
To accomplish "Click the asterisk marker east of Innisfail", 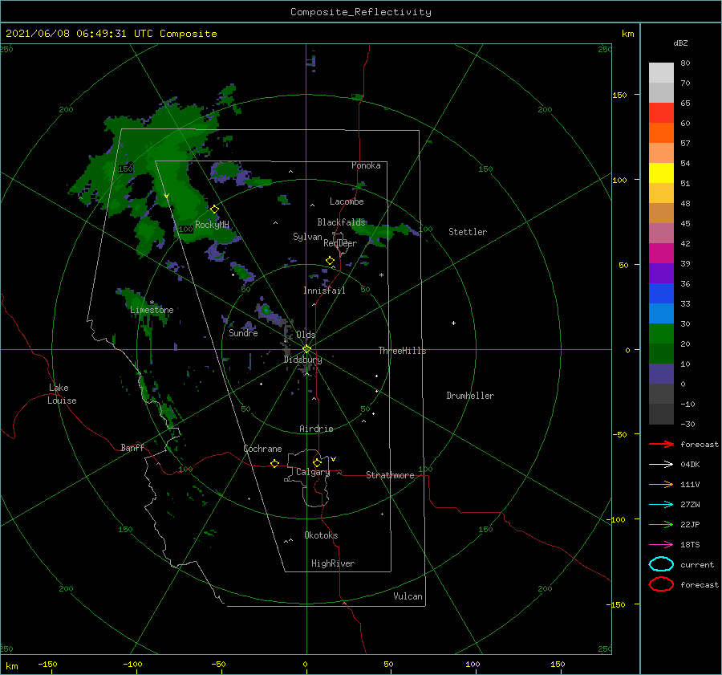I will click(x=381, y=275).
